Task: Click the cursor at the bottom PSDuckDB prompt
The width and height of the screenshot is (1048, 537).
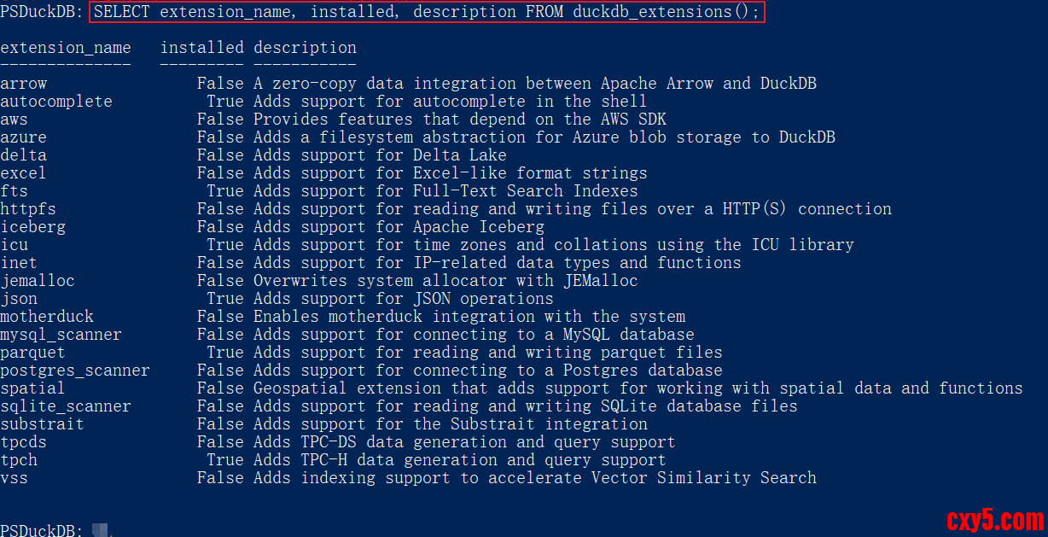Action: pyautogui.click(x=101, y=530)
